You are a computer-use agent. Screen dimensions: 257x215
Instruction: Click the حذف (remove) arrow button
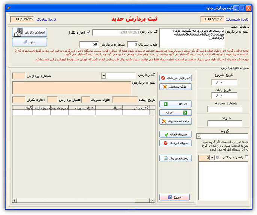[x=176, y=113]
